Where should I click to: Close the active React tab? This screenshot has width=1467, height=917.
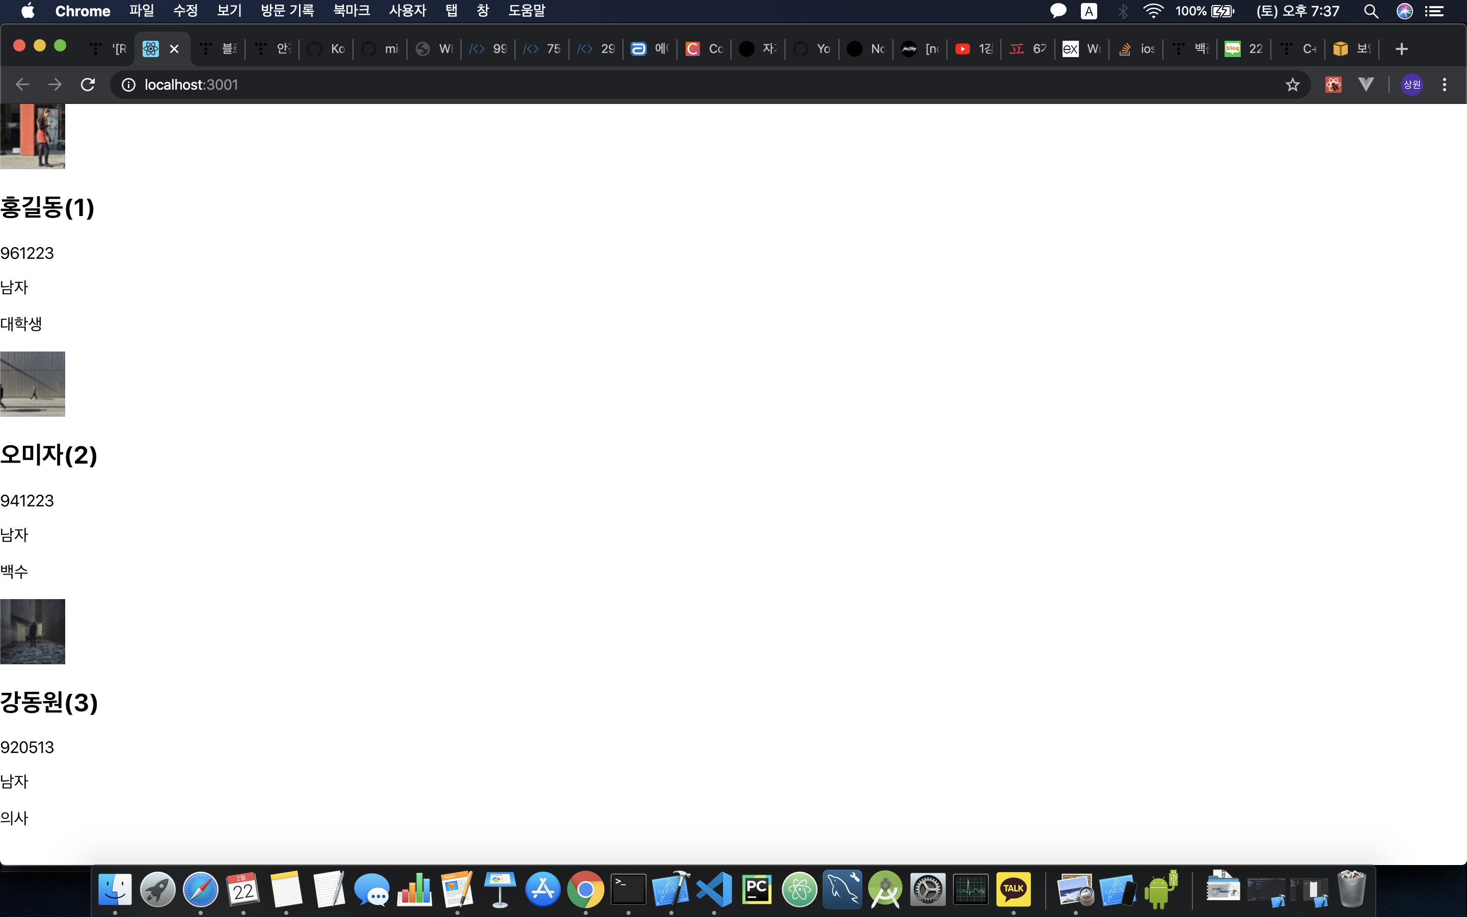coord(174,48)
